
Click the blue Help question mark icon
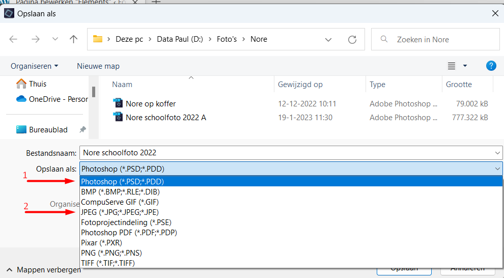tap(491, 66)
